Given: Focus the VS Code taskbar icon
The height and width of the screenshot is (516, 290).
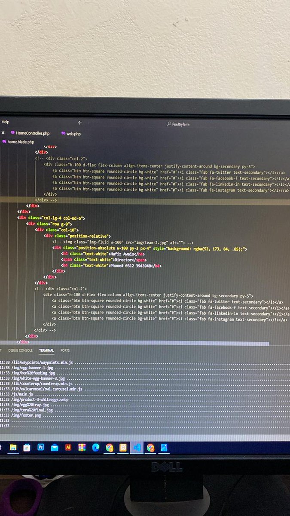Looking at the screenshot, I should pos(137,448).
